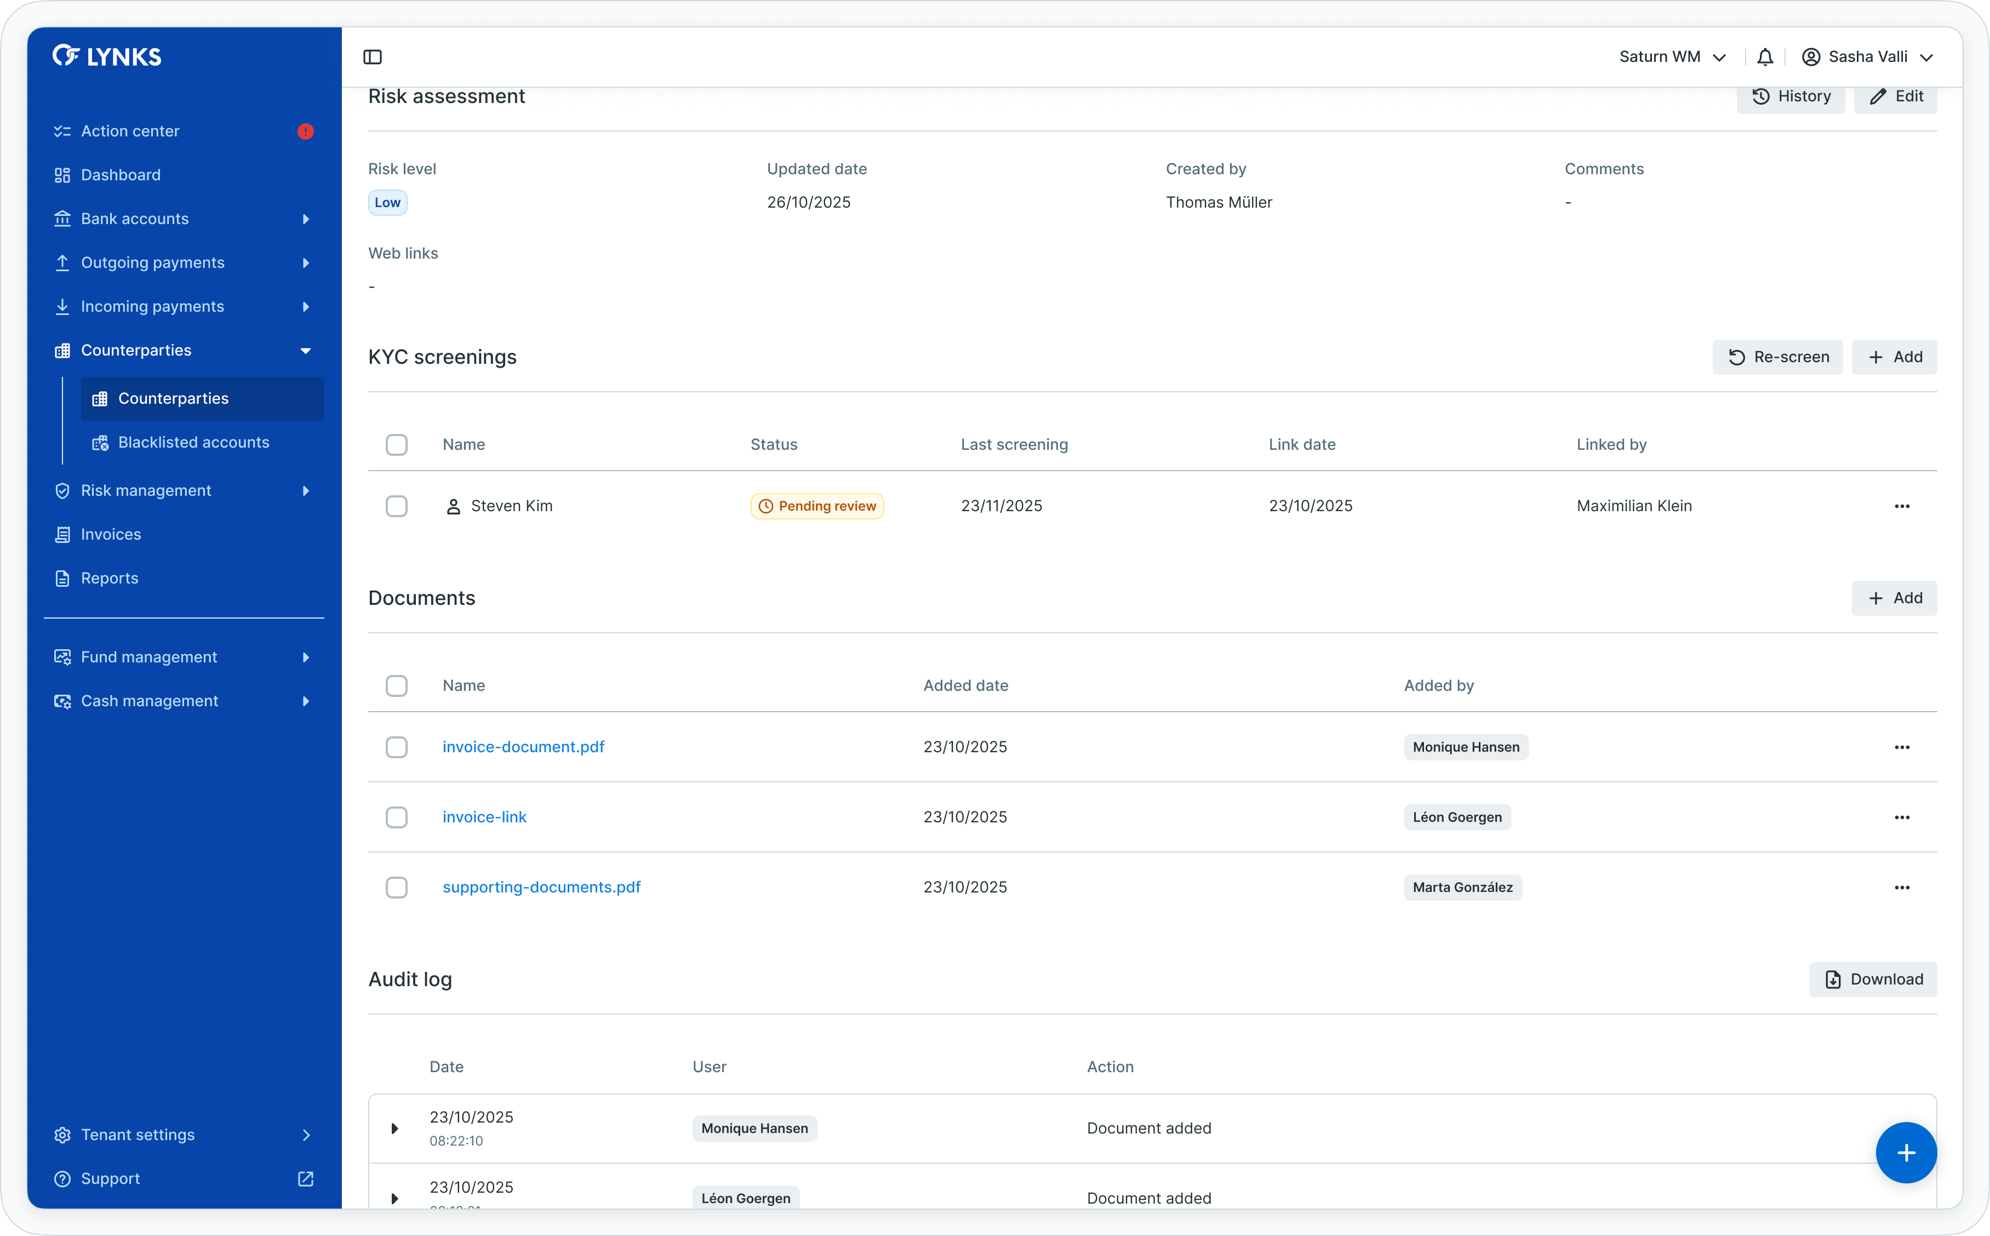Screen dimensions: 1990x1236
Task: Download the audit log
Action: [x=1872, y=979]
